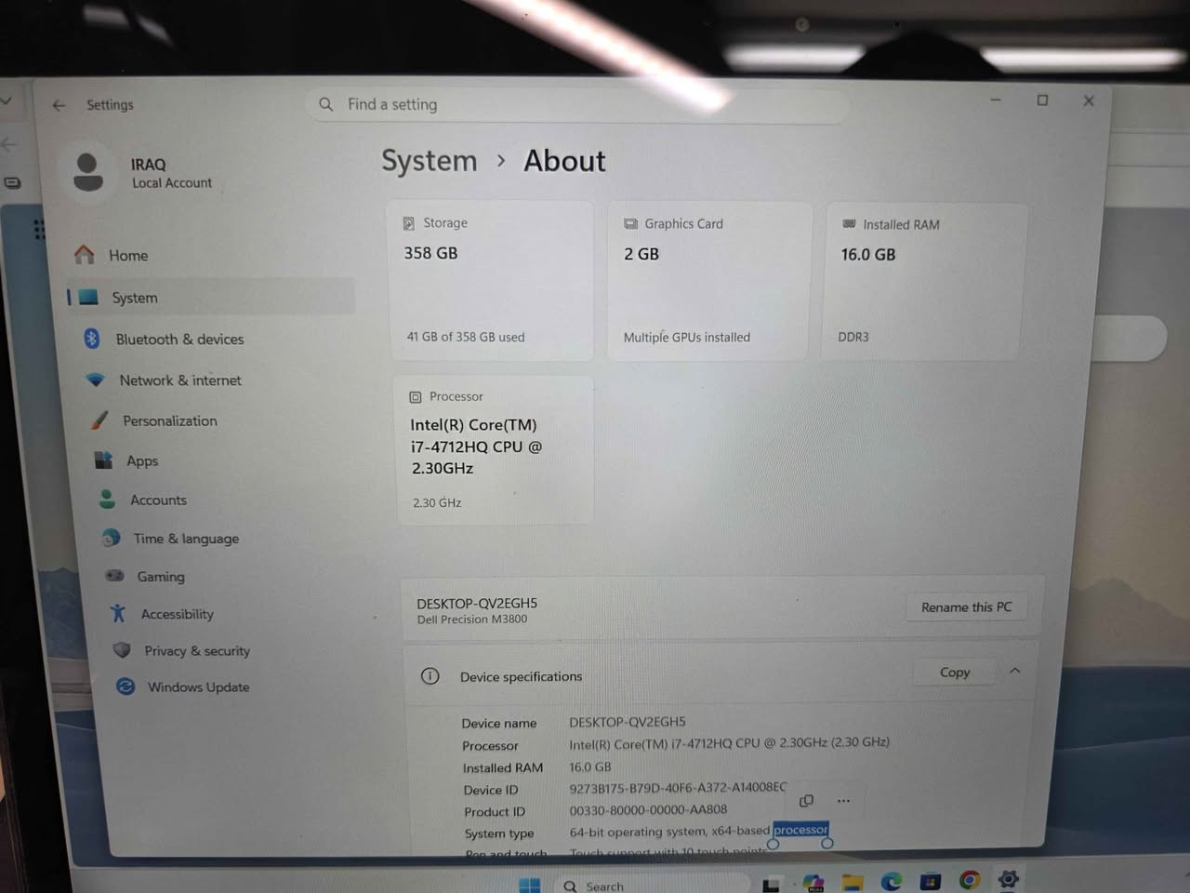Open the three-dot more options in popup

[843, 801]
